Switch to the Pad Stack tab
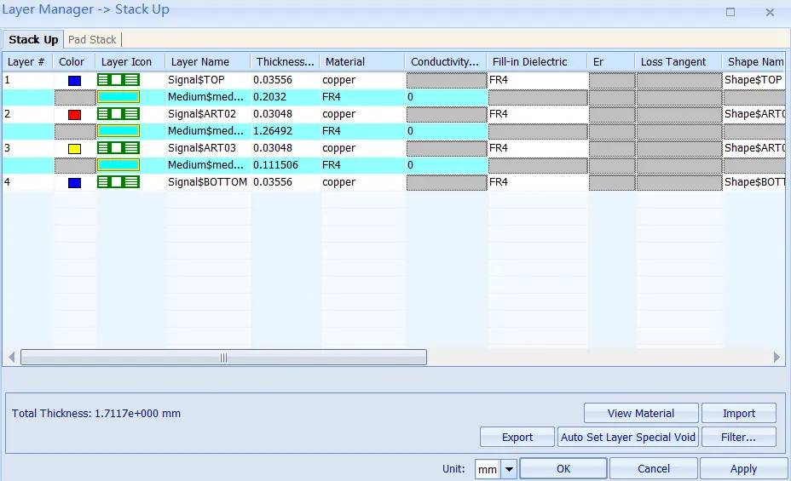Screen dimensions: 791x481 [92, 39]
